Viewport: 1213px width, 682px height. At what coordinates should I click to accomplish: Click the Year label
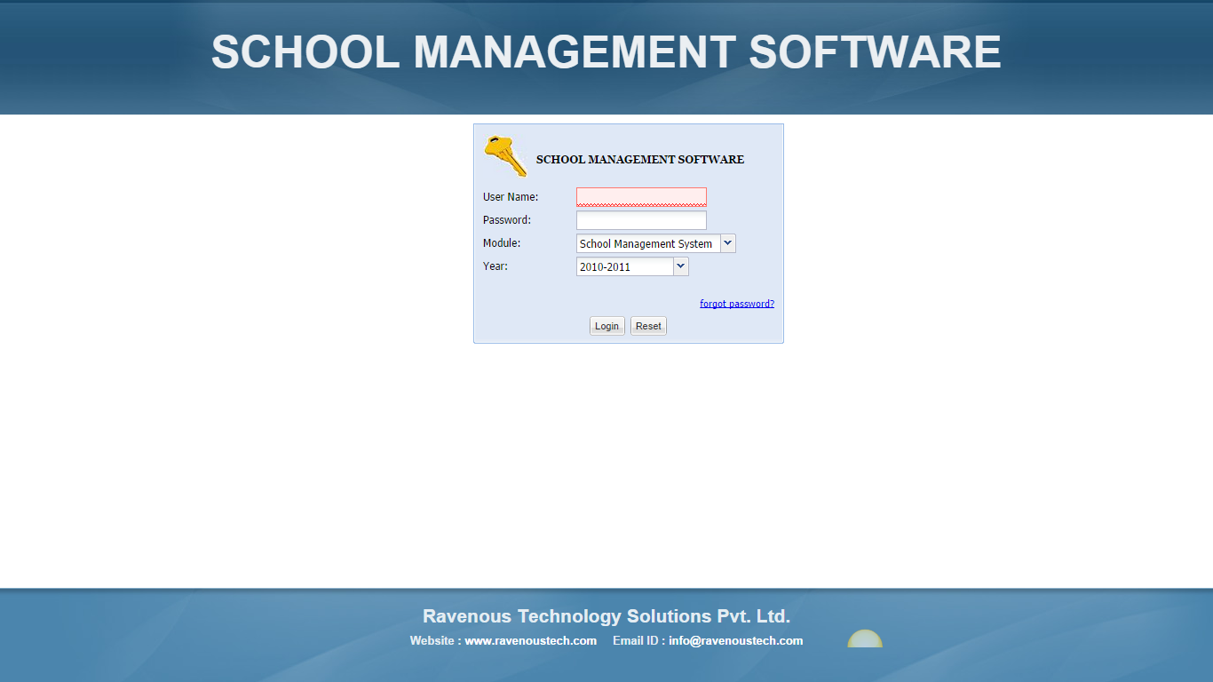(x=496, y=266)
